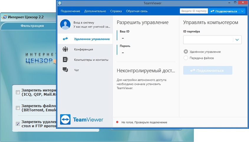Click the Пароль label
Viewport: 249px width, 142px height.
pyautogui.click(x=125, y=46)
